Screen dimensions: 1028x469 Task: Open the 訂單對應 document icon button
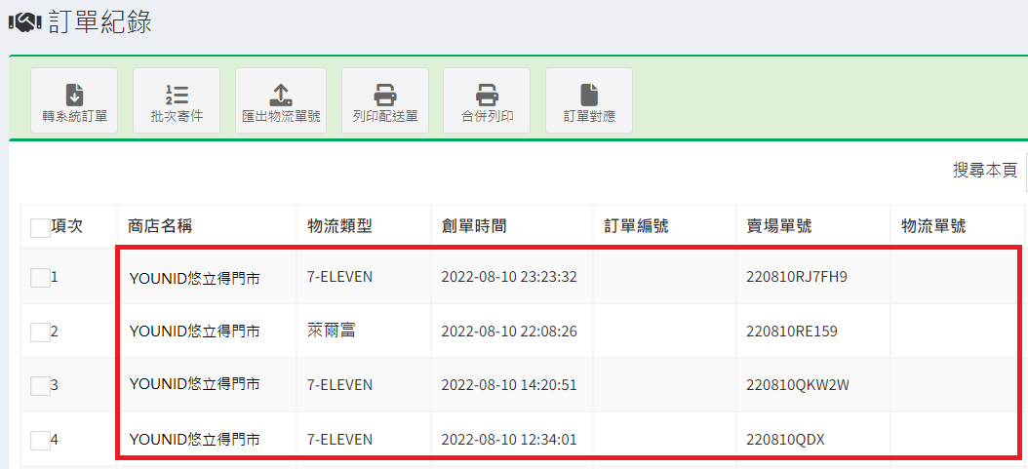[589, 96]
